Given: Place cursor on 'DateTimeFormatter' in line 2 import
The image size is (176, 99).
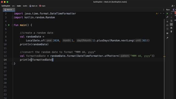Looking at the screenshot, I should click(x=63, y=13).
